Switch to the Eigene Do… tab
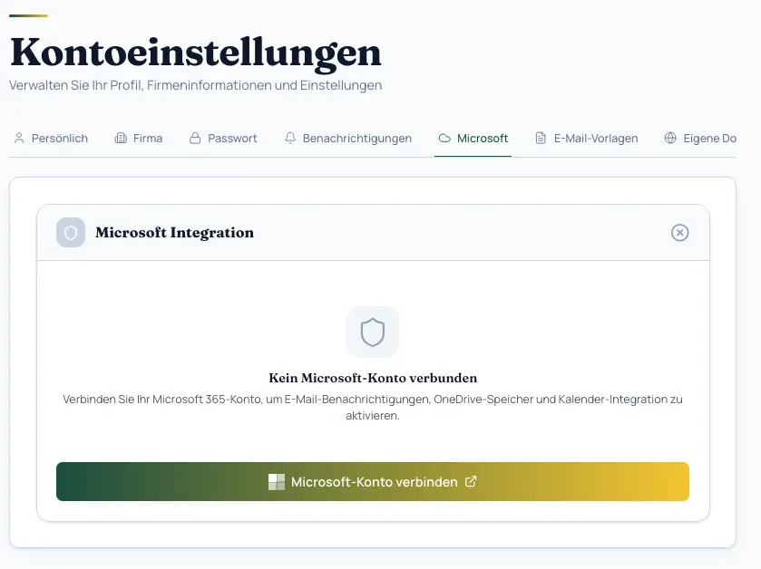 [x=700, y=138]
